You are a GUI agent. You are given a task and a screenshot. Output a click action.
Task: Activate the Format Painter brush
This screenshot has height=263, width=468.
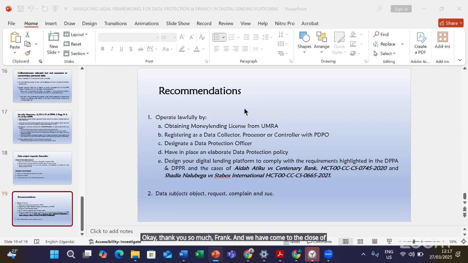click(x=27, y=53)
